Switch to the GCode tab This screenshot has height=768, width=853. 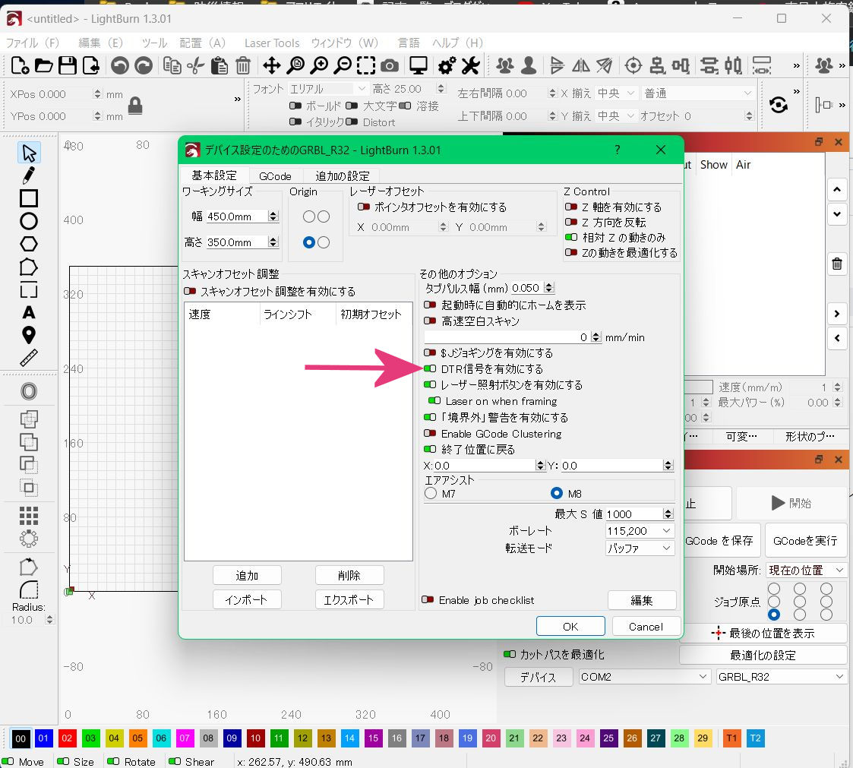pos(275,176)
